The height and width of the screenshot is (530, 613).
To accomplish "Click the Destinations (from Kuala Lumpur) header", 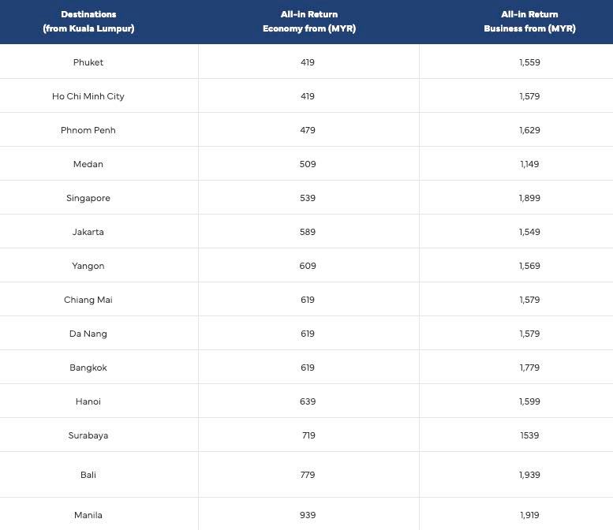I will tap(88, 21).
